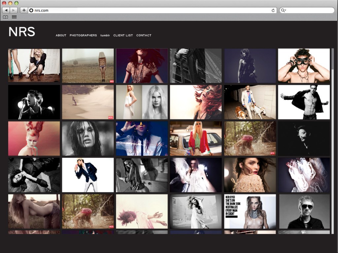Select the thumbnail of man walking dogs
The height and width of the screenshot is (253, 338).
pos(250,102)
